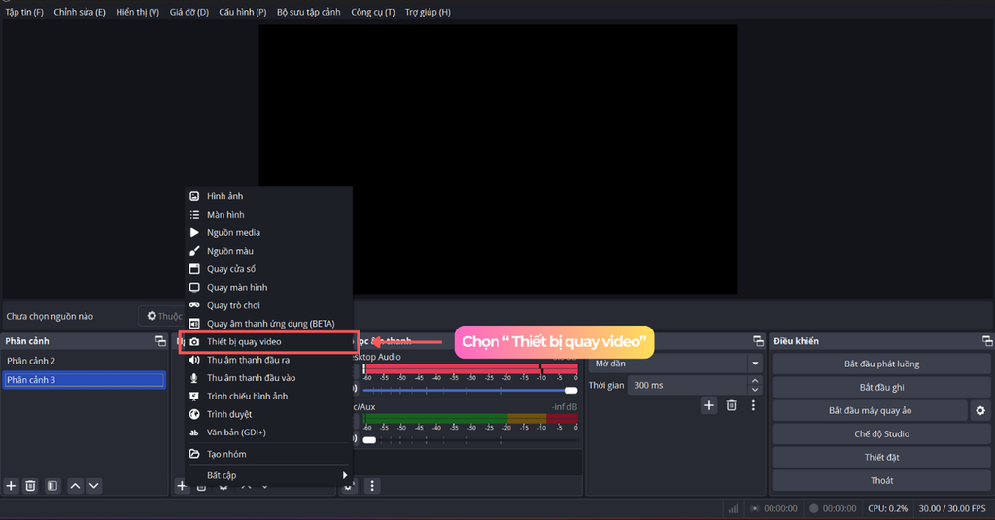995x520 pixels.
Task: Undock the scene transitions panel
Action: click(758, 341)
